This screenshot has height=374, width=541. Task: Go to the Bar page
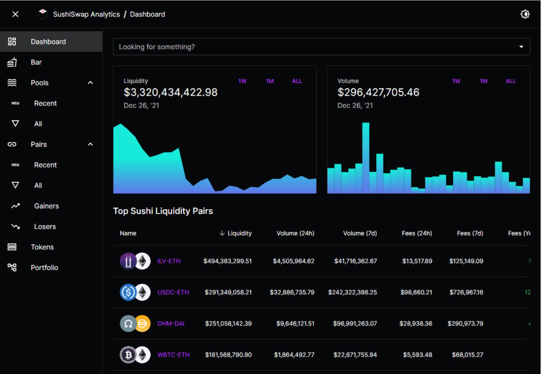(51, 62)
